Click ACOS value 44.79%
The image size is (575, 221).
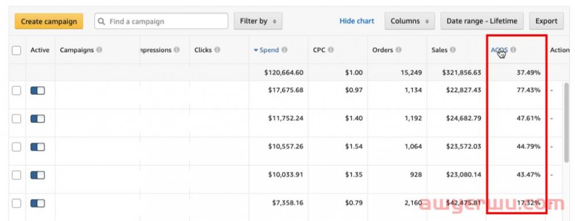[528, 146]
